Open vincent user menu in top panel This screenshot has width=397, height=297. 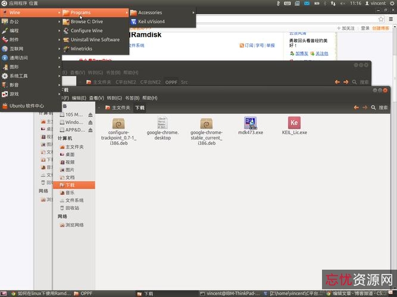tap(376, 4)
